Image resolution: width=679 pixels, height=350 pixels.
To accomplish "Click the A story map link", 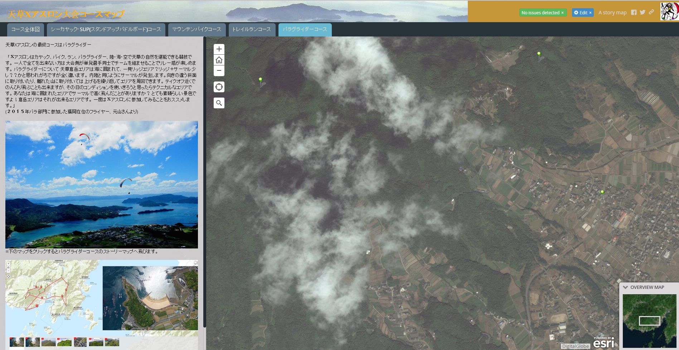I will (x=612, y=13).
